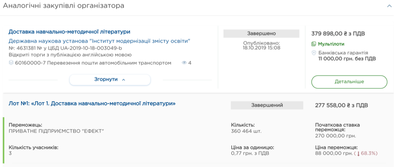This screenshot has height=167, width=394.
Task: Open the Лот №1 title link
Action: [92, 104]
